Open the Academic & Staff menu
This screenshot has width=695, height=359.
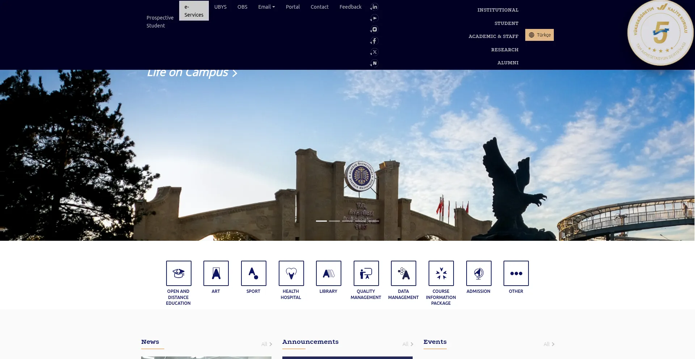coord(493,36)
